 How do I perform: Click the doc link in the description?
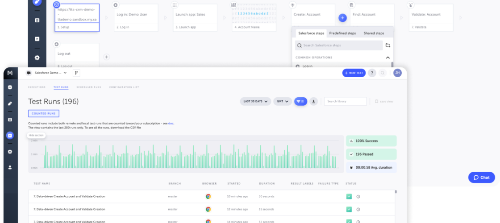point(171,123)
